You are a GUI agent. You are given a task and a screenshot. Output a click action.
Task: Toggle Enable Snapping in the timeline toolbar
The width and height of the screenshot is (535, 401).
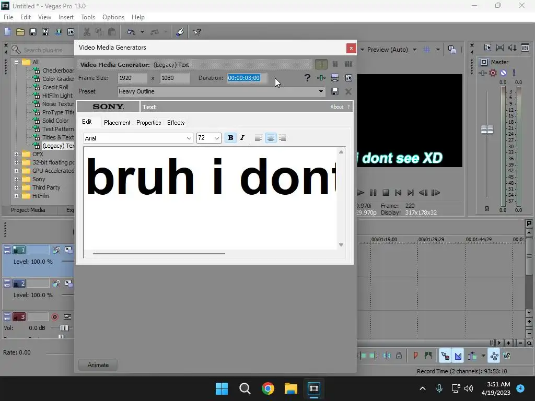pos(445,356)
